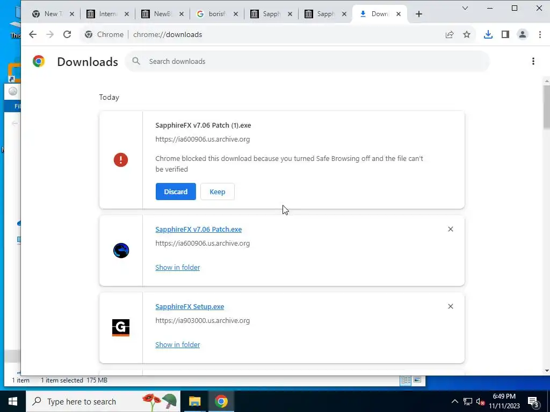550x412 pixels.
Task: Open File Explorer from the taskbar
Action: 194,401
